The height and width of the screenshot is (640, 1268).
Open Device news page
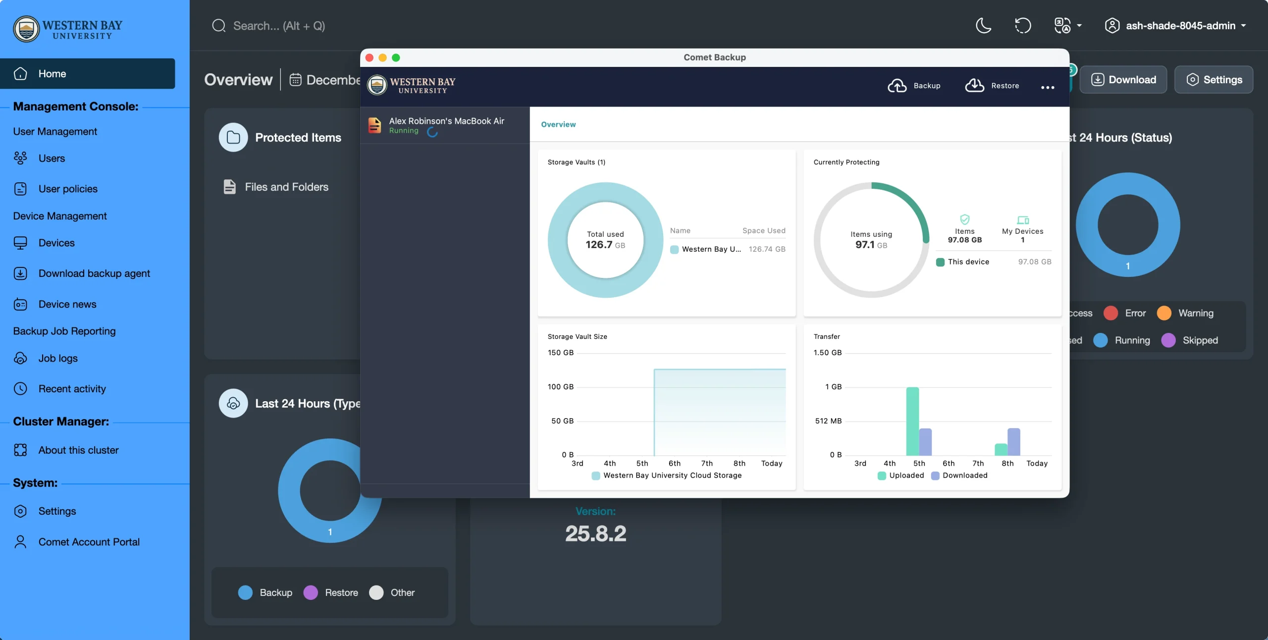pyautogui.click(x=67, y=304)
